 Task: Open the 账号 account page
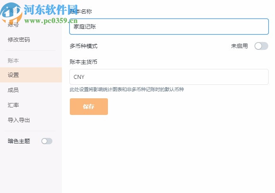tap(13, 25)
